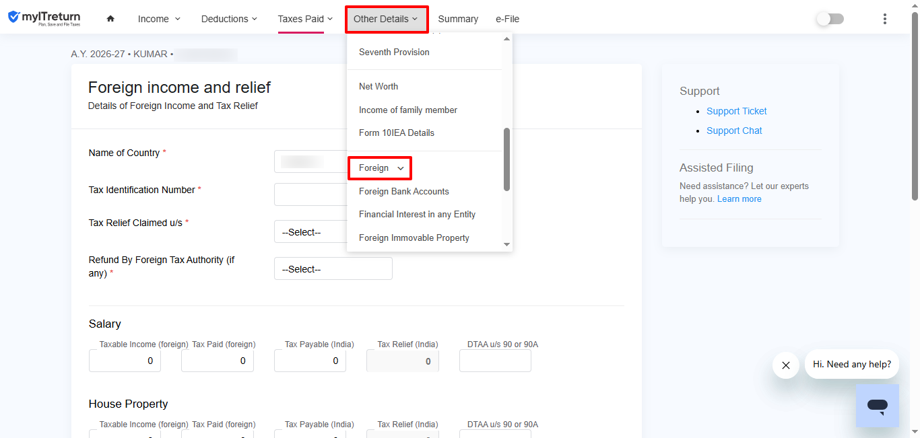The image size is (920, 438).
Task: Open the Support Ticket link
Action: (737, 111)
